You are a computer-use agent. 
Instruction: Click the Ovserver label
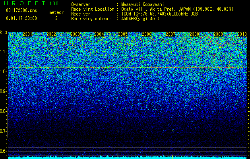click(x=81, y=4)
